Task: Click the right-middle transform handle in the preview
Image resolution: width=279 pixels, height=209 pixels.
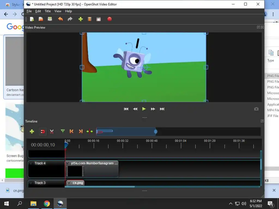Action: pos(206,67)
